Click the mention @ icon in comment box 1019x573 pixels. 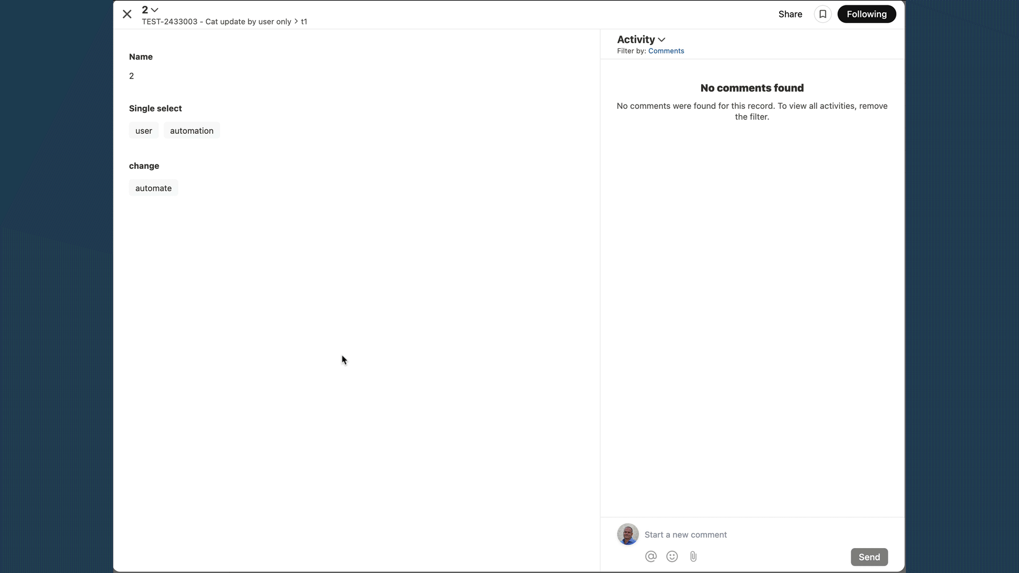point(651,556)
